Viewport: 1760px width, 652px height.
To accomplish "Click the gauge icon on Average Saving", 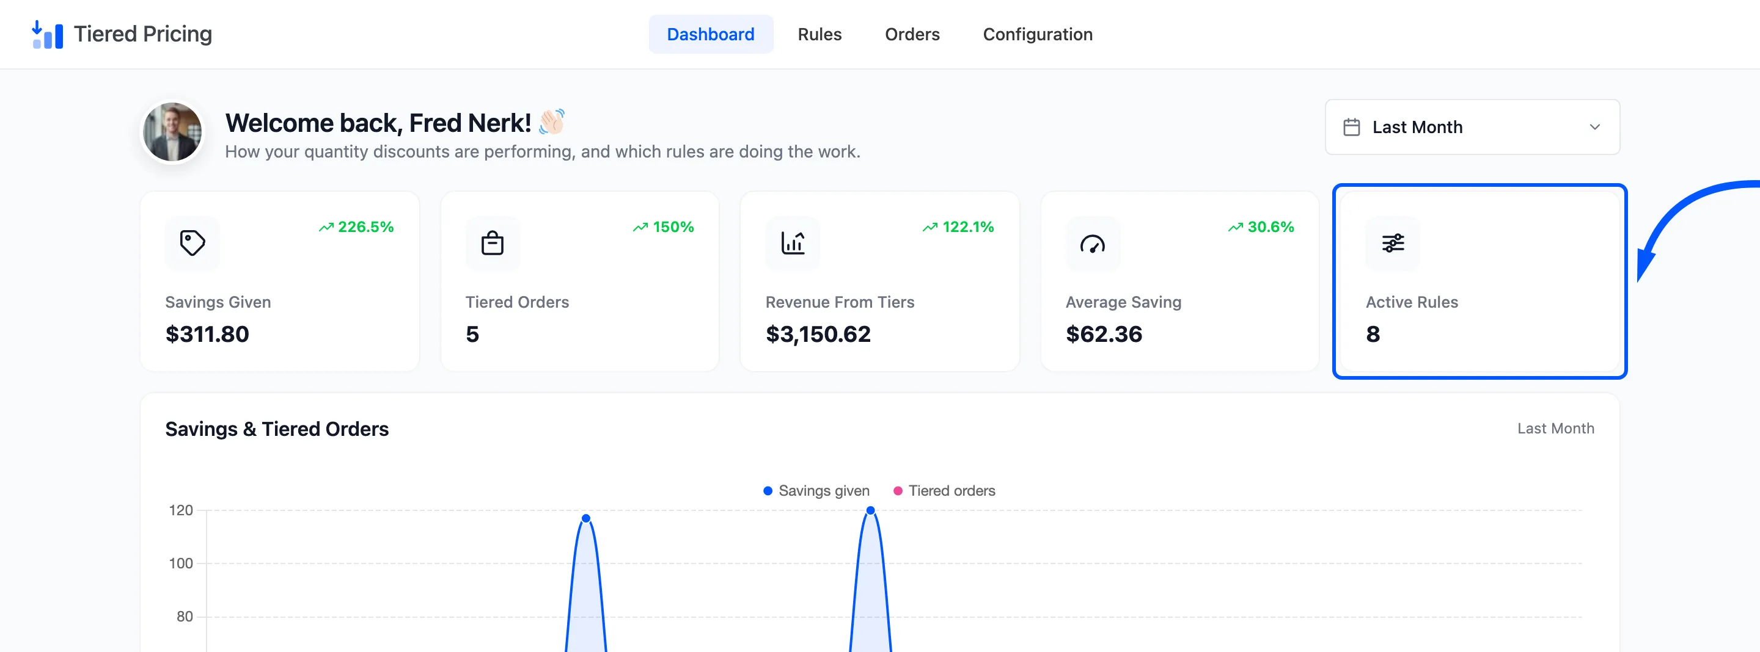I will [x=1093, y=244].
